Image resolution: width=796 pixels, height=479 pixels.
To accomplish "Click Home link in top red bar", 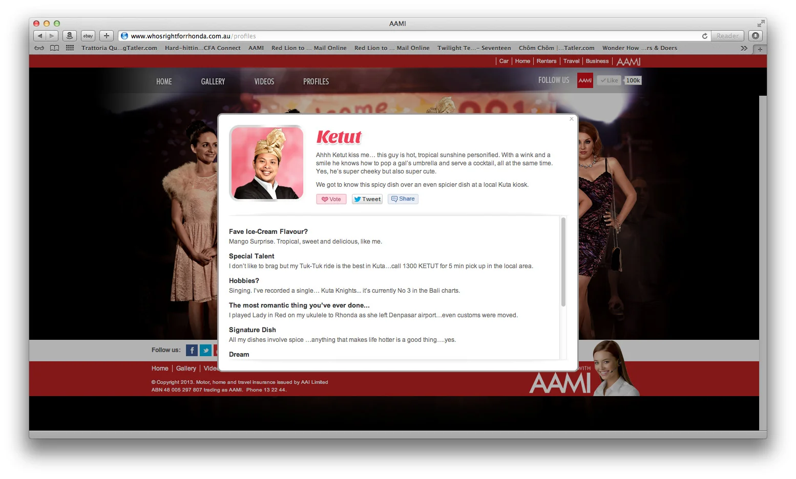I will coord(522,61).
